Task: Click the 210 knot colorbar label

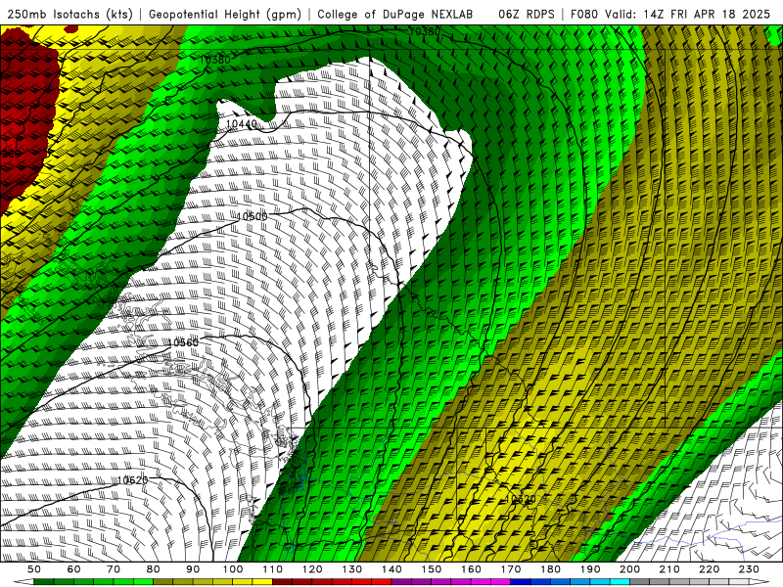Action: tap(669, 569)
